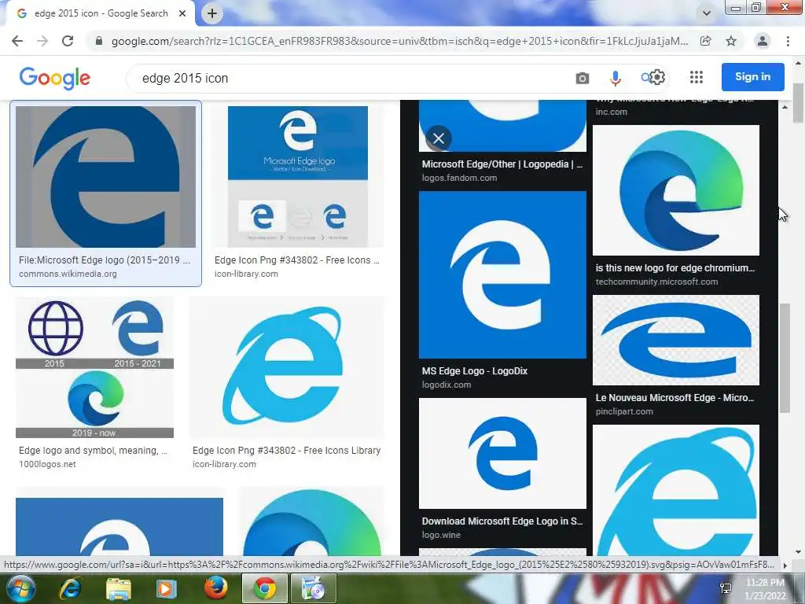
Task: Open the Google apps grid
Action: (697, 78)
